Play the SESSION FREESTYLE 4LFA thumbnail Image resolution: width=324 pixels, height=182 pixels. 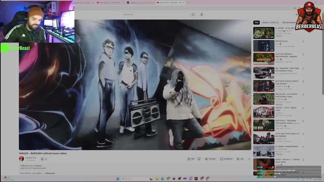(264, 59)
